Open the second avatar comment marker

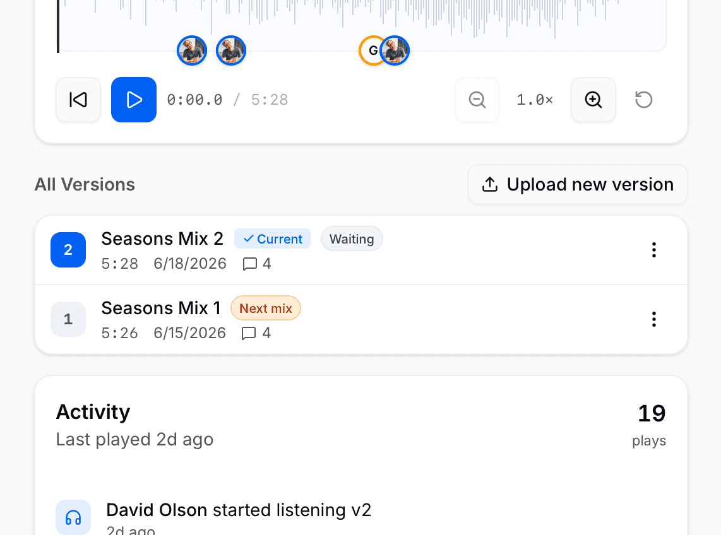point(231,50)
